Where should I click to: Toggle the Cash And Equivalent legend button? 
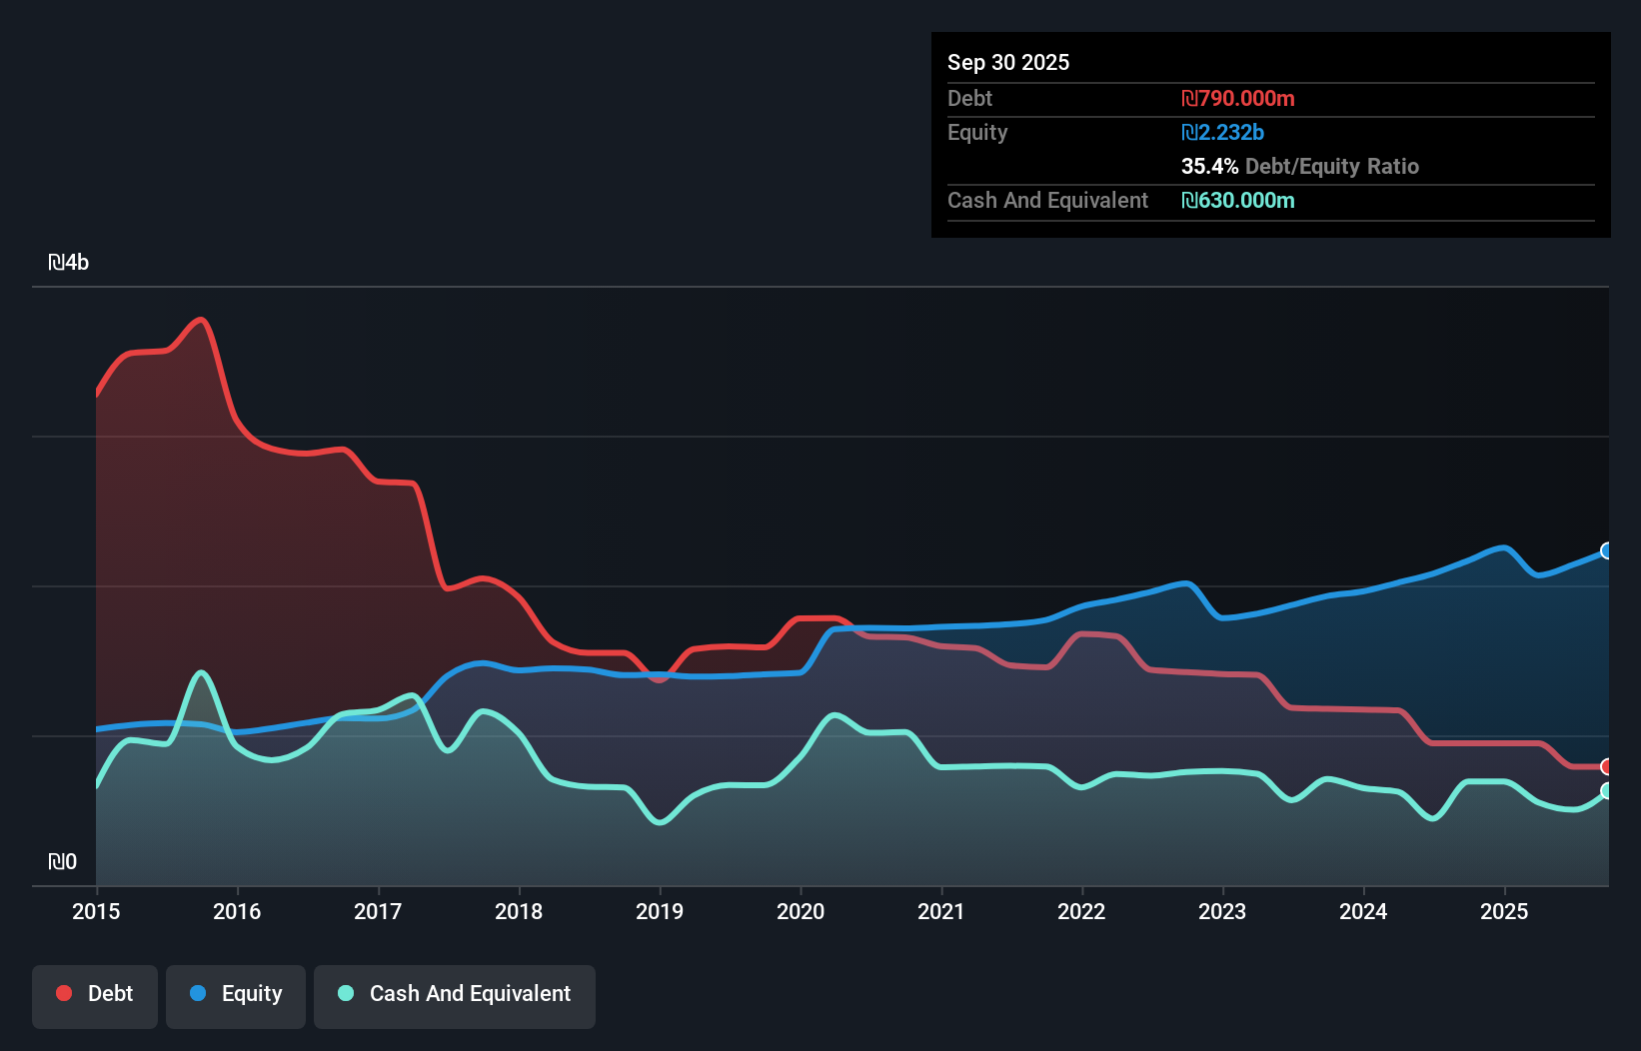(455, 996)
